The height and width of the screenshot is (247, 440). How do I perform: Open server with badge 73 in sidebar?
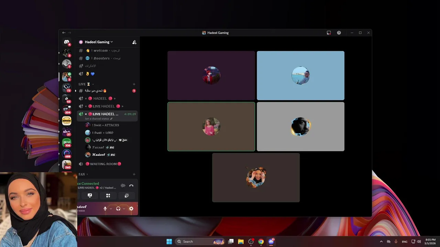coord(66,88)
